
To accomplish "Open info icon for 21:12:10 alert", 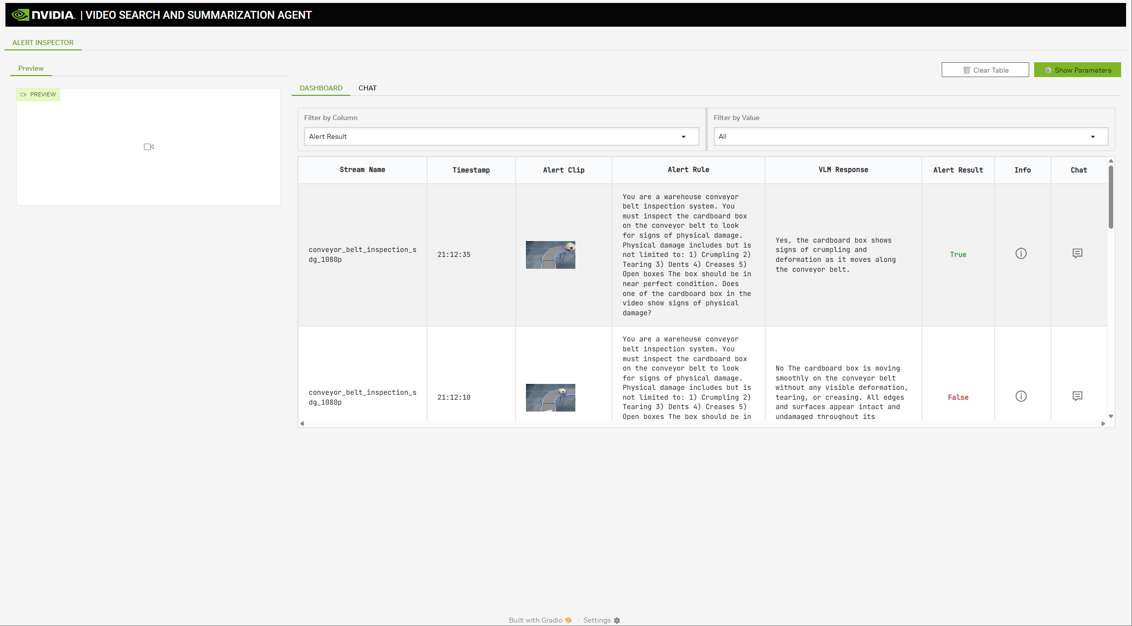I will pos(1021,396).
